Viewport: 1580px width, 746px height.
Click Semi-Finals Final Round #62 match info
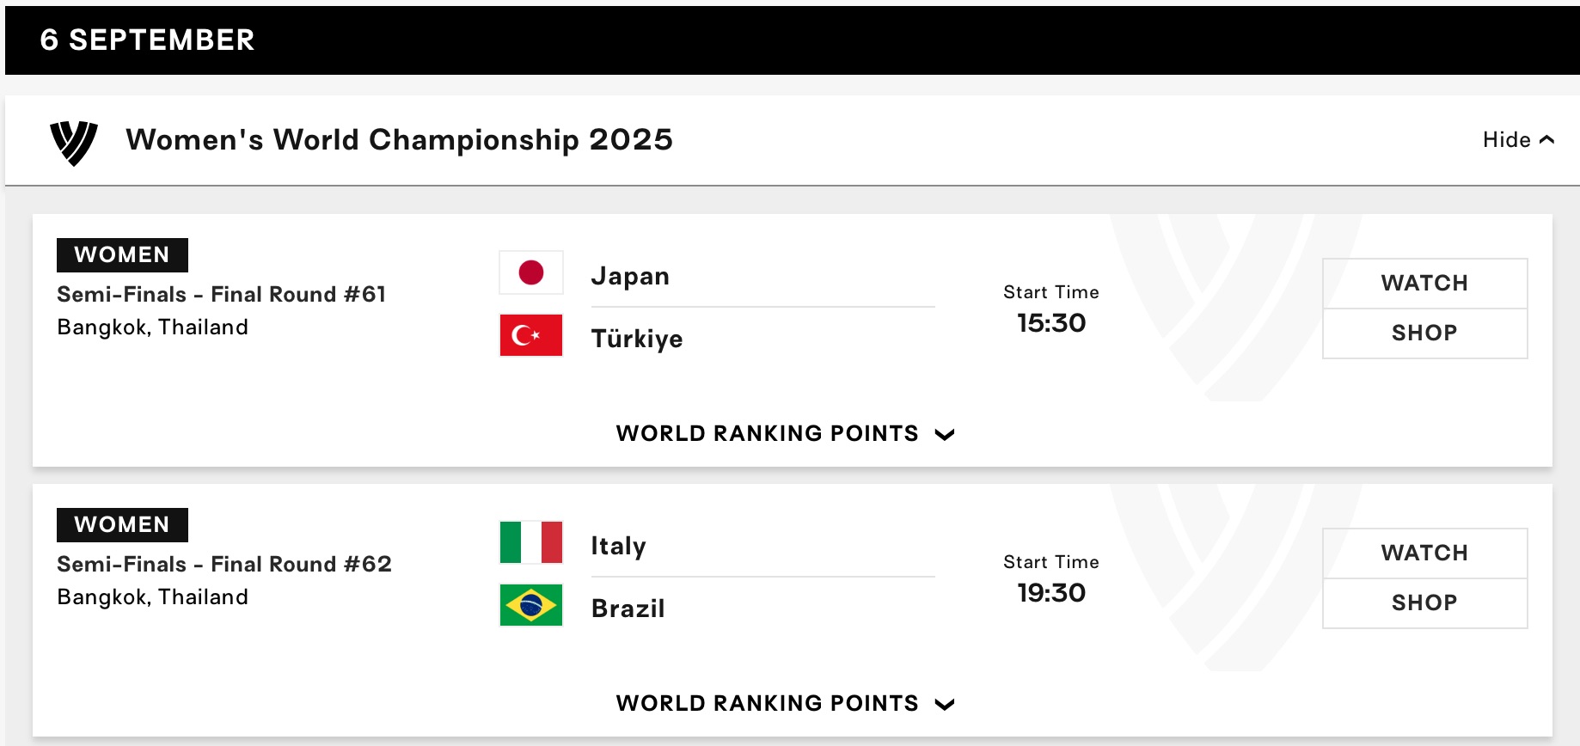[x=224, y=565]
